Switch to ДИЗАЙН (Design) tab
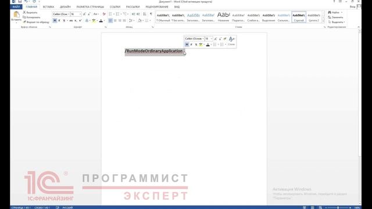The image size is (372, 209). pos(65,7)
